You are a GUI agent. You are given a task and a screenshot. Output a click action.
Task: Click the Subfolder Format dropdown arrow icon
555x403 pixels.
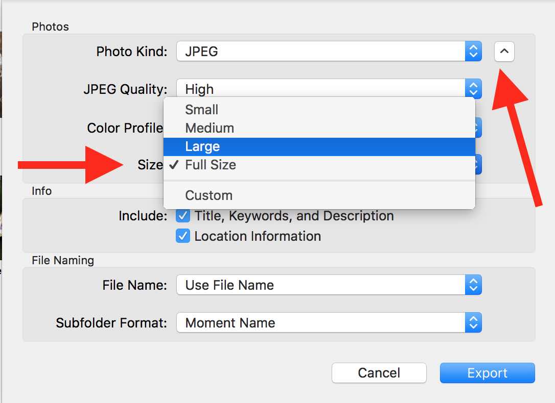pos(473,323)
